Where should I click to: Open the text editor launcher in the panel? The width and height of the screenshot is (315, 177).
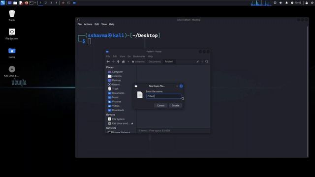point(21,3)
